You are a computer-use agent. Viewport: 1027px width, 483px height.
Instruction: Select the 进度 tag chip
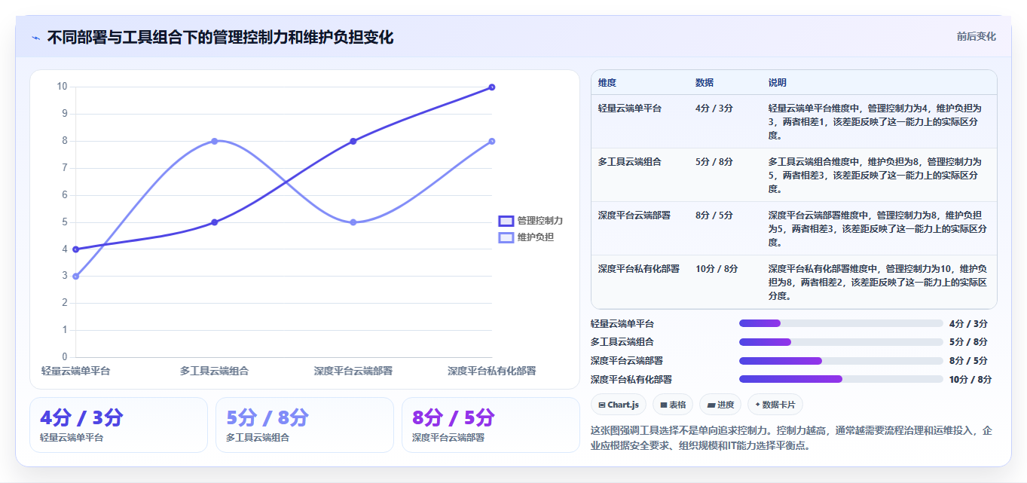[x=720, y=405]
